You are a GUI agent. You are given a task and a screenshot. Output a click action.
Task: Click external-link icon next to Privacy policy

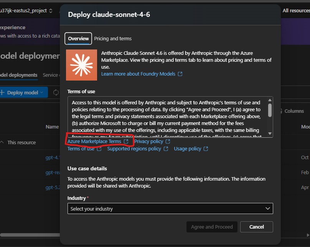point(168,141)
